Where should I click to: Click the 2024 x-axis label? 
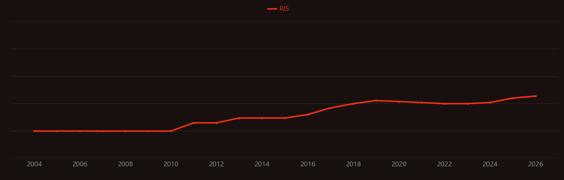pyautogui.click(x=490, y=164)
